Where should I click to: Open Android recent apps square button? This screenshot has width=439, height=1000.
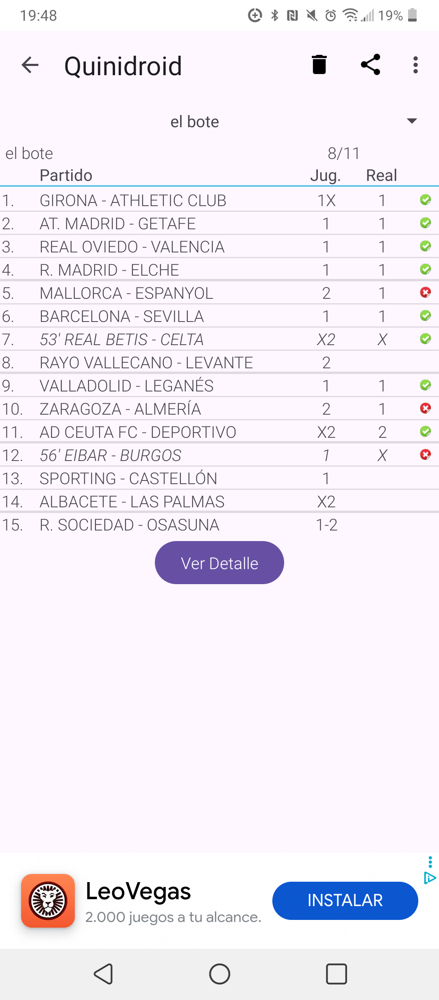pos(336,974)
